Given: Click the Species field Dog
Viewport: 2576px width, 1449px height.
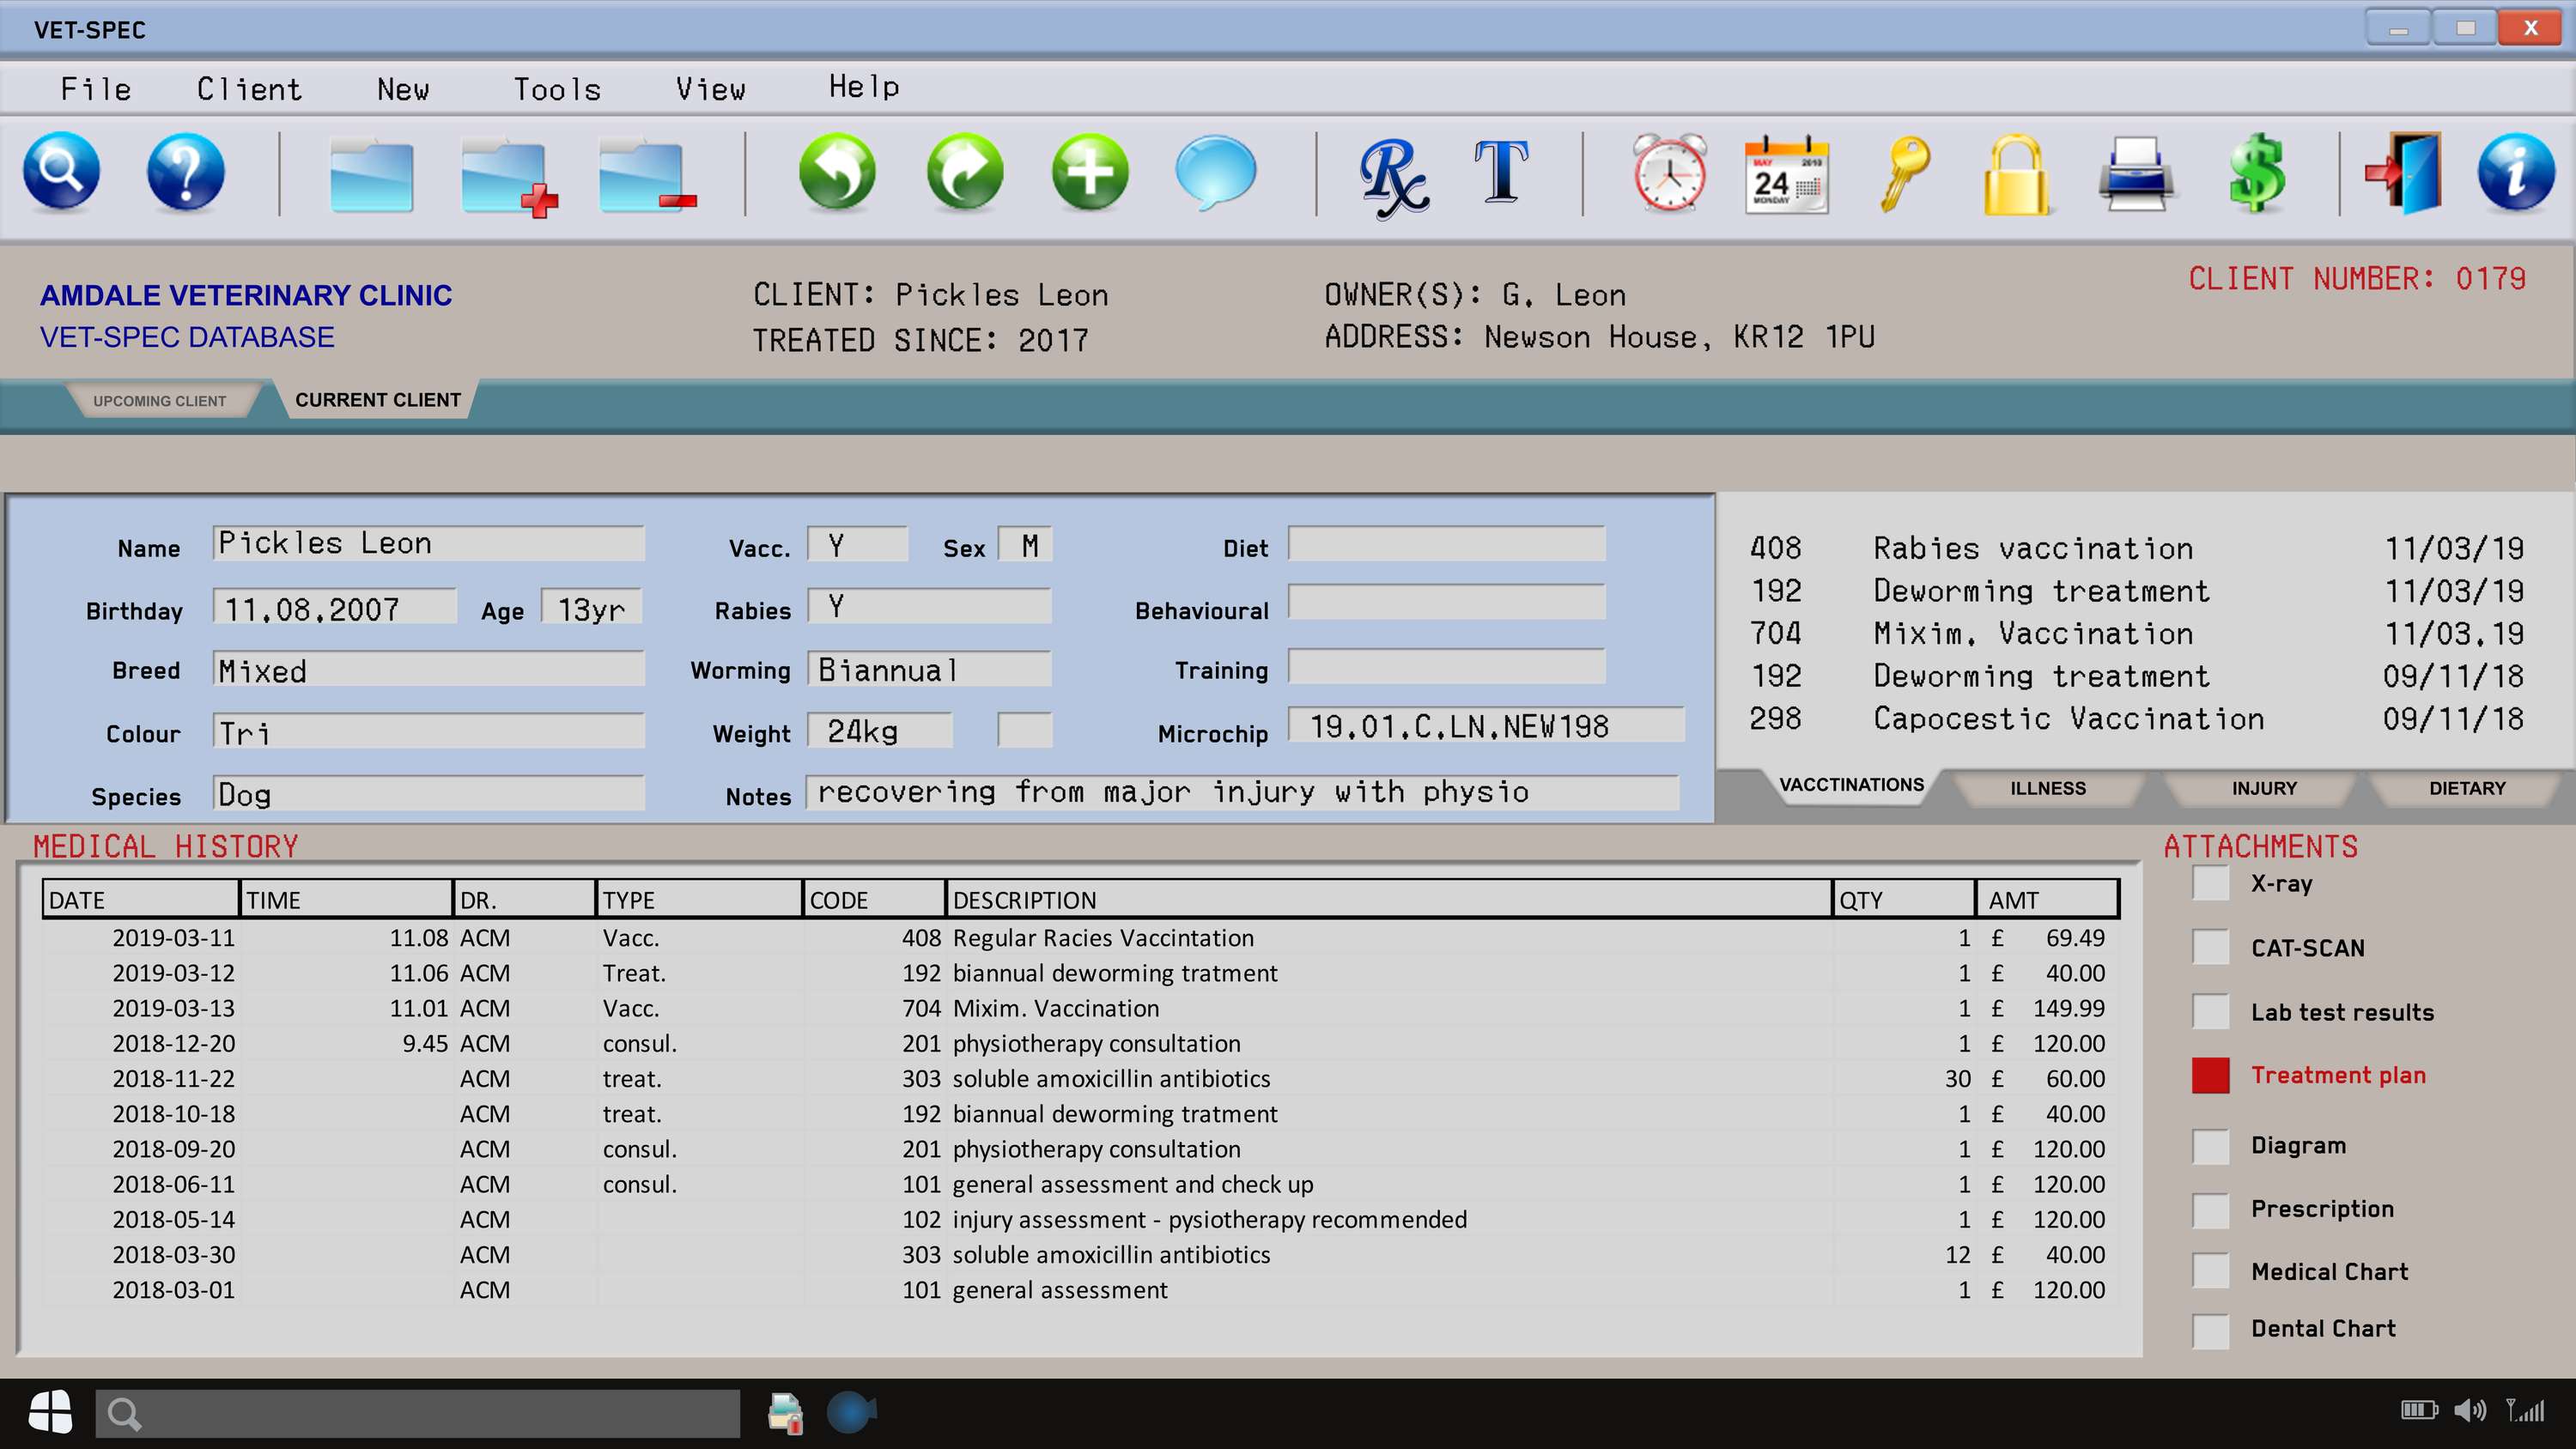Looking at the screenshot, I should point(428,794).
